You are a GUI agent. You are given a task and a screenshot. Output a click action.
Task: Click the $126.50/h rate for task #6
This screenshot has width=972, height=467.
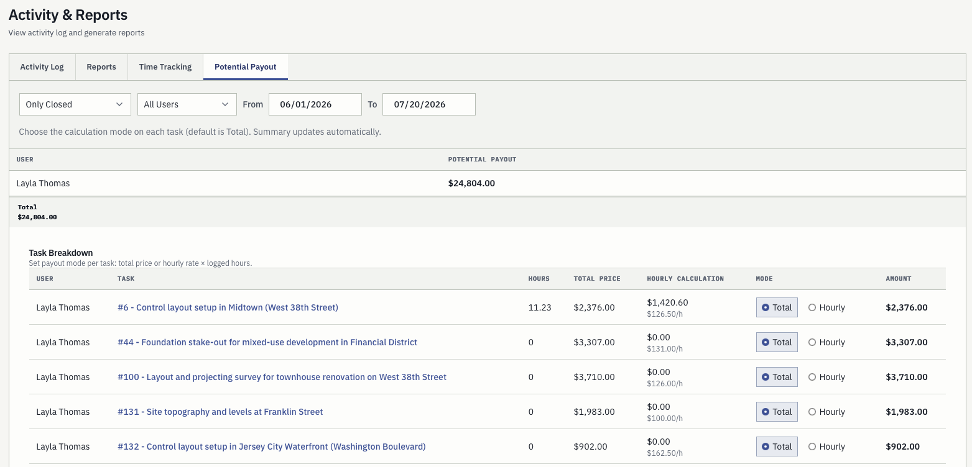tap(665, 314)
